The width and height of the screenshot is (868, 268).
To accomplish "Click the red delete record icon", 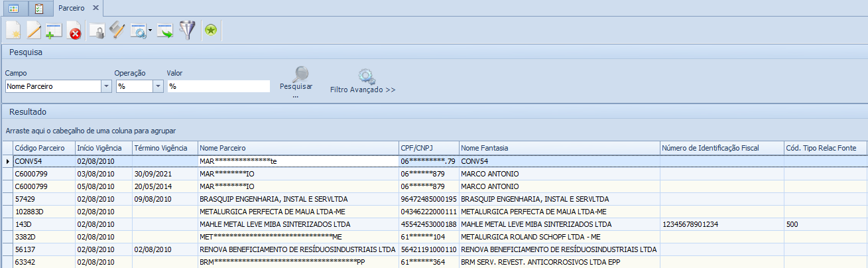I will pos(74,31).
